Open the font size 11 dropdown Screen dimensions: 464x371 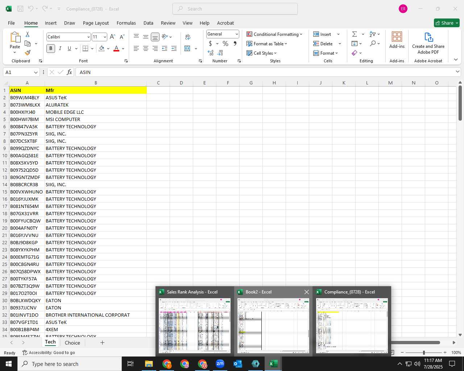(x=105, y=37)
